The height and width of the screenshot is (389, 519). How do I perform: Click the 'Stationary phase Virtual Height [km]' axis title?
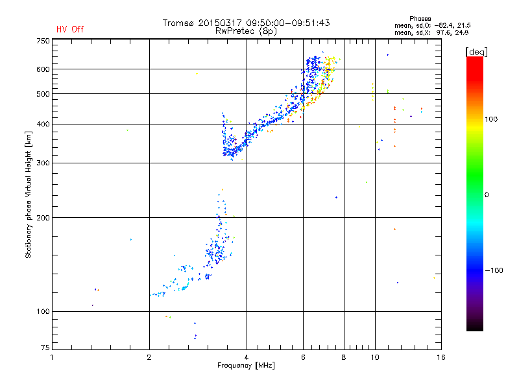pyautogui.click(x=29, y=194)
